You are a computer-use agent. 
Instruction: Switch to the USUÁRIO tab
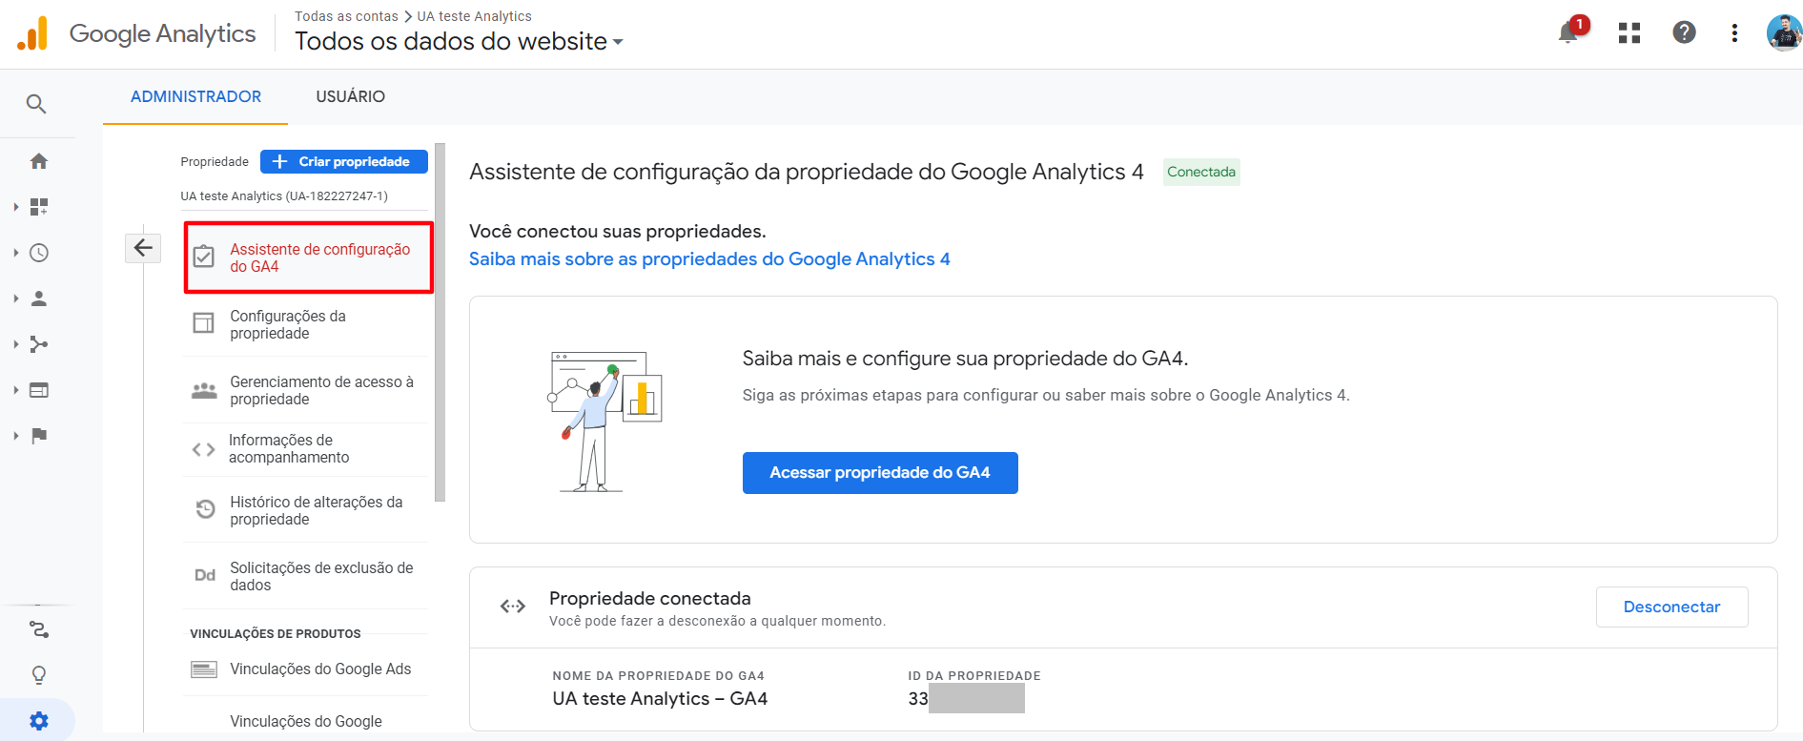tap(351, 96)
